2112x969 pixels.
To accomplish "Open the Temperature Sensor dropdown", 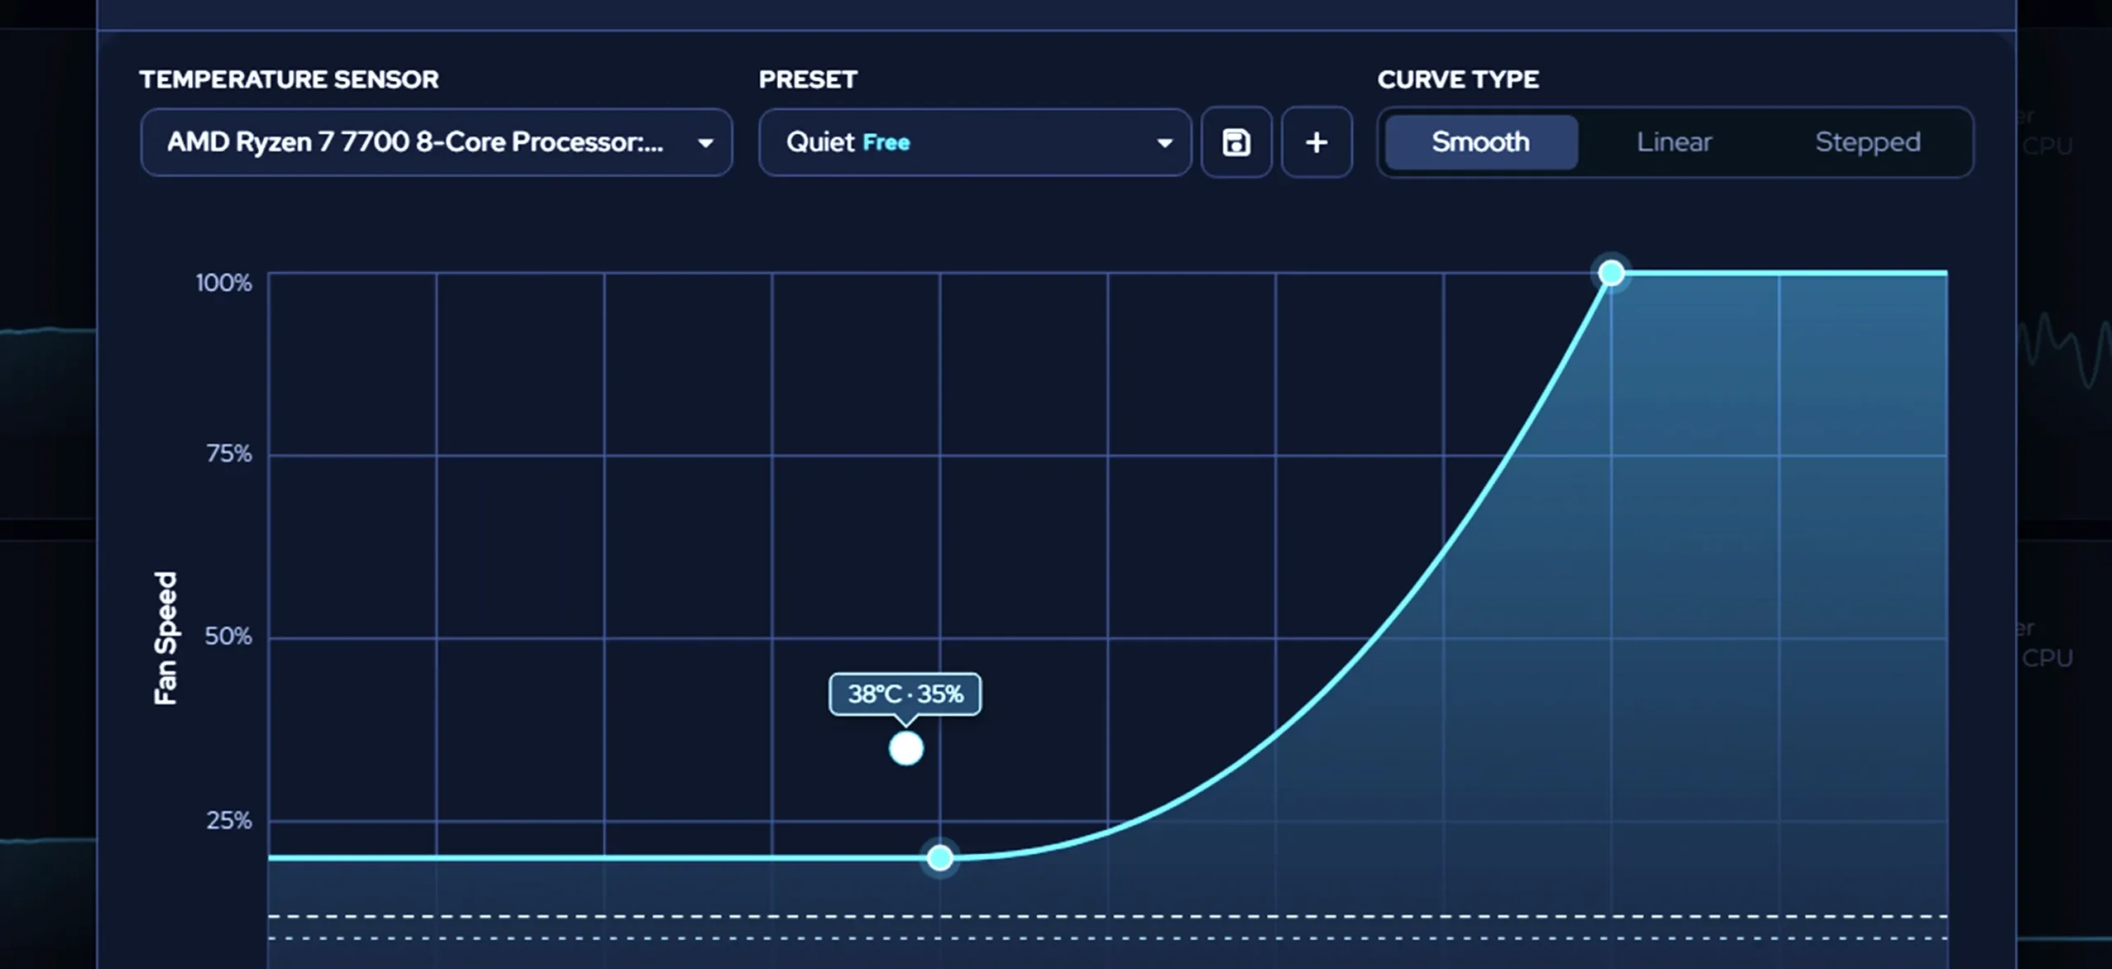I will click(x=436, y=142).
